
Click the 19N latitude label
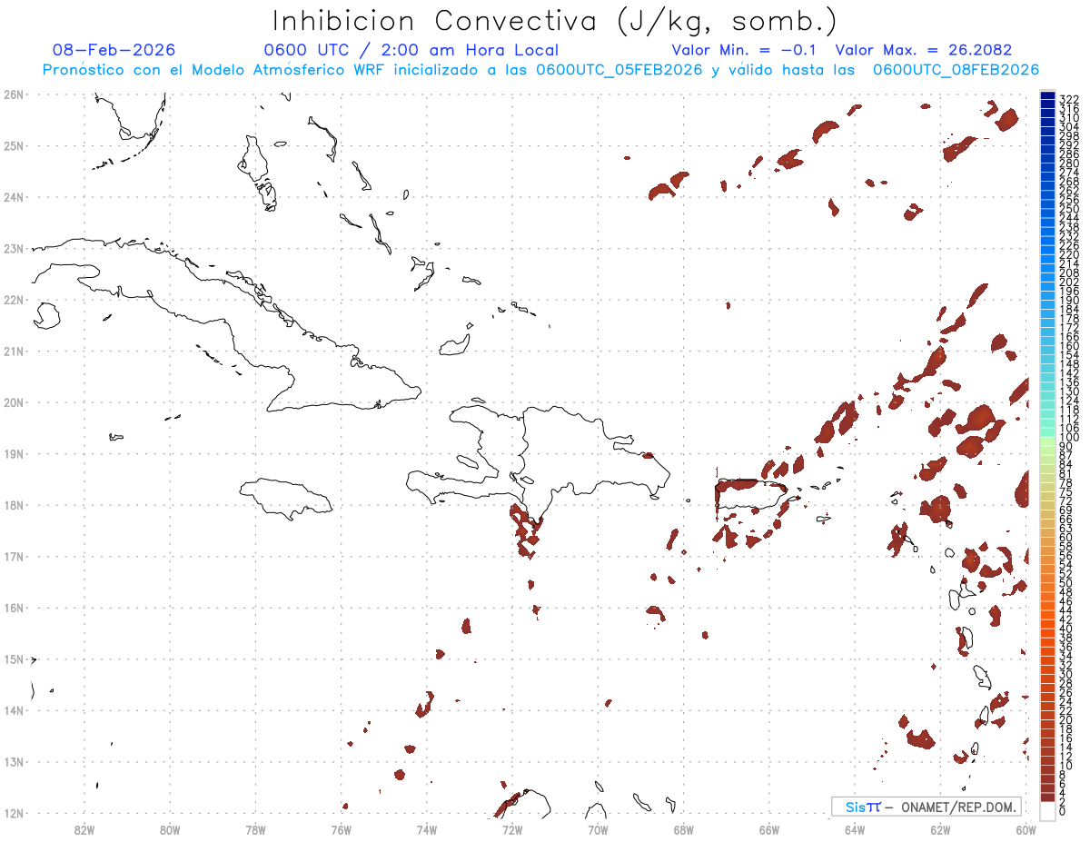(13, 453)
